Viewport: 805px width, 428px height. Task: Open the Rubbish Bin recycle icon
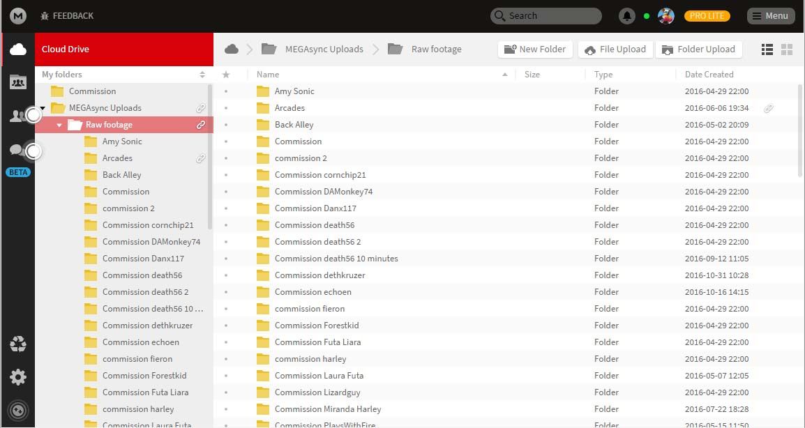pos(18,344)
